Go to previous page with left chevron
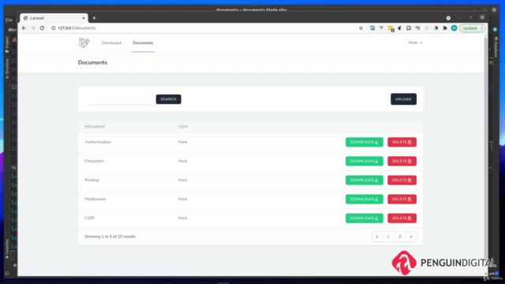 tap(377, 237)
